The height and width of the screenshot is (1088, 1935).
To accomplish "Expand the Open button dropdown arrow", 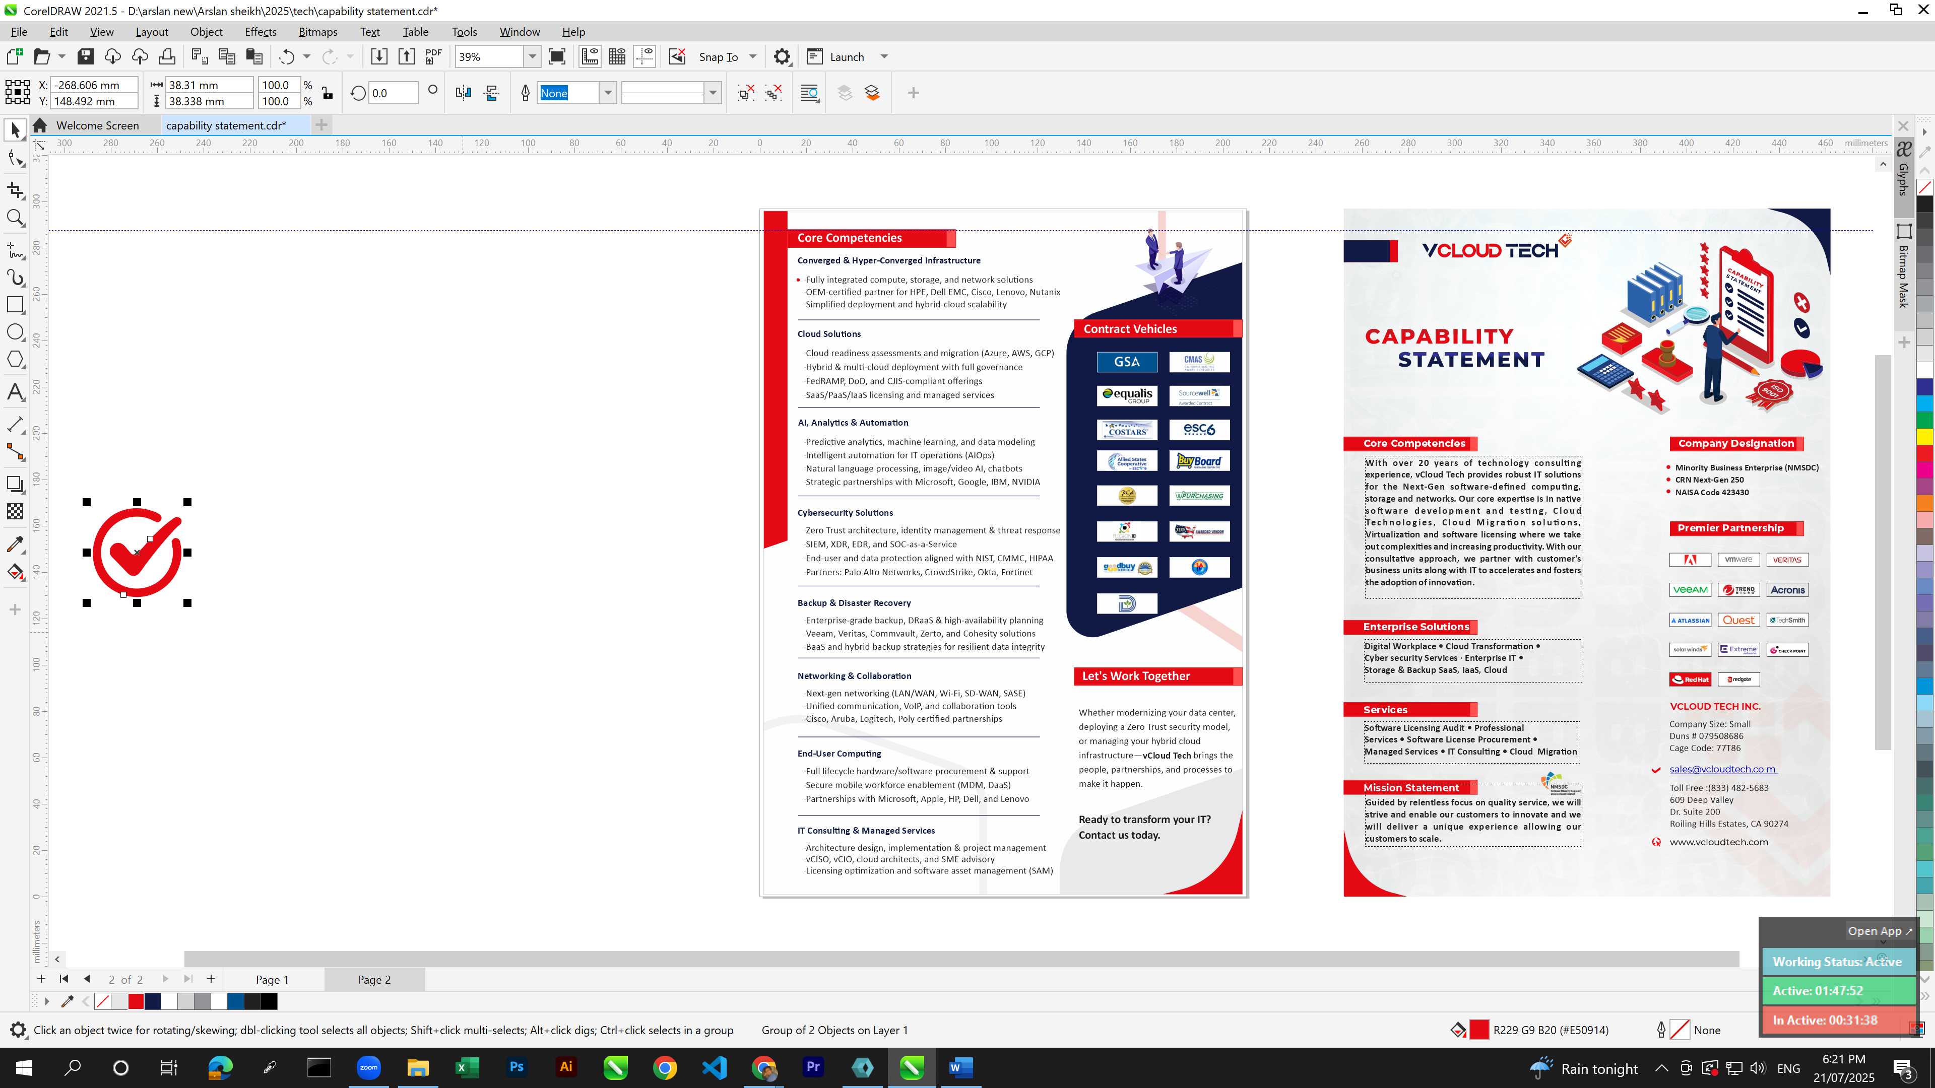I will tap(61, 57).
